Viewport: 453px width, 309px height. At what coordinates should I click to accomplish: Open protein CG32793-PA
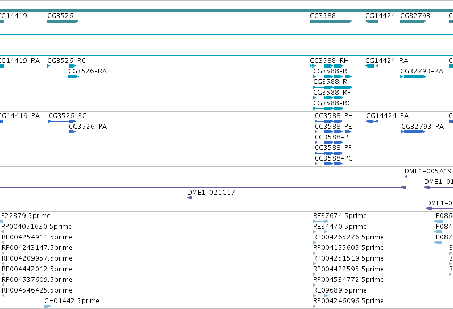coord(414,132)
